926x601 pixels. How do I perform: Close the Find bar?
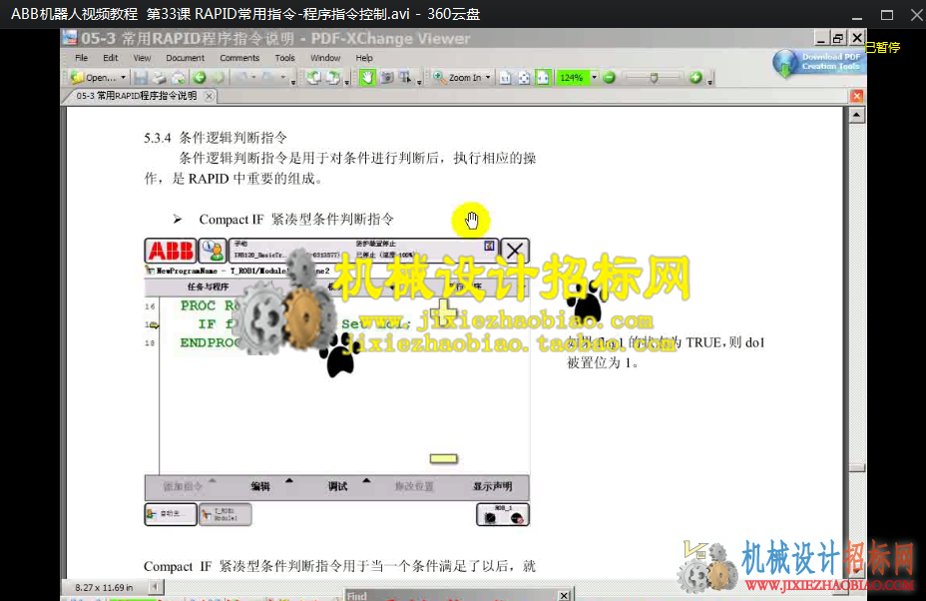564,596
